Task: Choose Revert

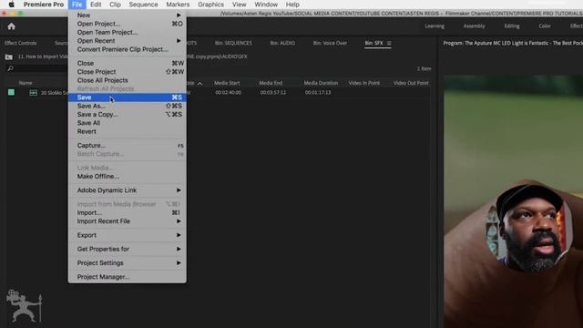Action: pos(128,131)
